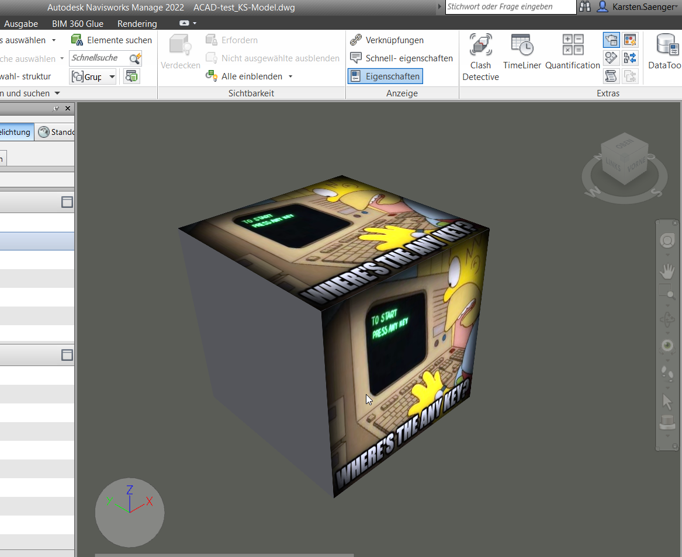
Task: Expand the 'und suchen' panel arrow
Action: (x=57, y=93)
